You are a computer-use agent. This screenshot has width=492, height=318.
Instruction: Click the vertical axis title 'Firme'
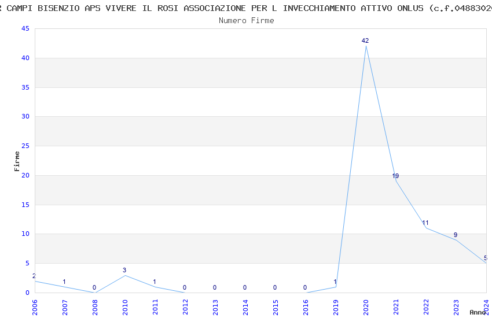(x=17, y=161)
